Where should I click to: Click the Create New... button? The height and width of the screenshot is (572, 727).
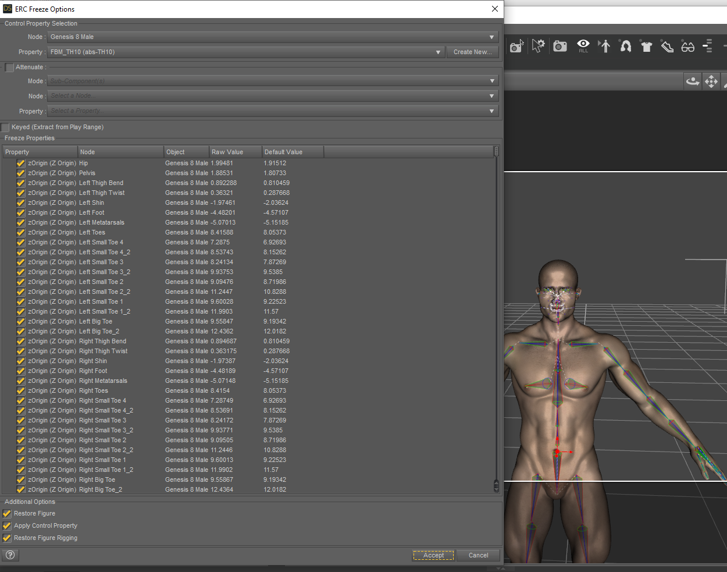click(472, 52)
